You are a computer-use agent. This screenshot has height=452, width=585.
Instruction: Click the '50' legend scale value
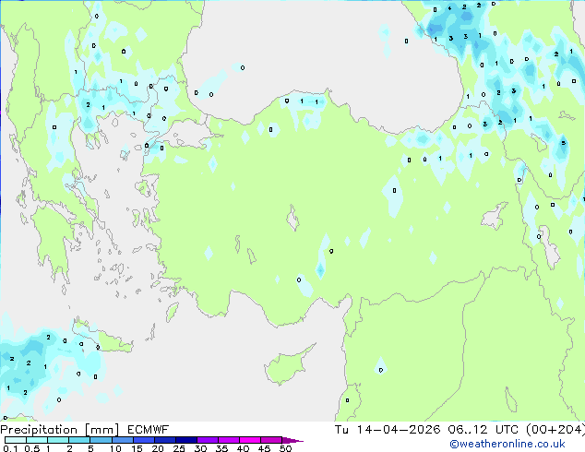click(285, 448)
